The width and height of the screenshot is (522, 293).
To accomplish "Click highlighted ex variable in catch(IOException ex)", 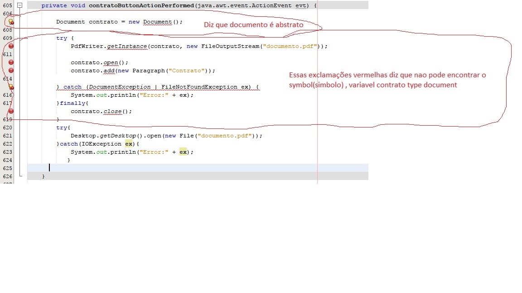I will pyautogui.click(x=129, y=144).
